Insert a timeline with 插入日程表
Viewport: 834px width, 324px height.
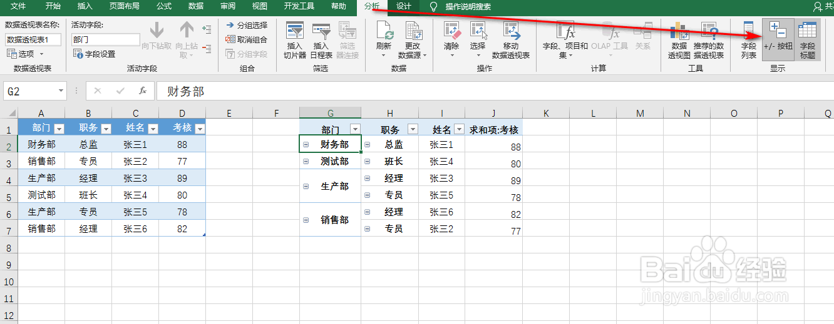321,39
